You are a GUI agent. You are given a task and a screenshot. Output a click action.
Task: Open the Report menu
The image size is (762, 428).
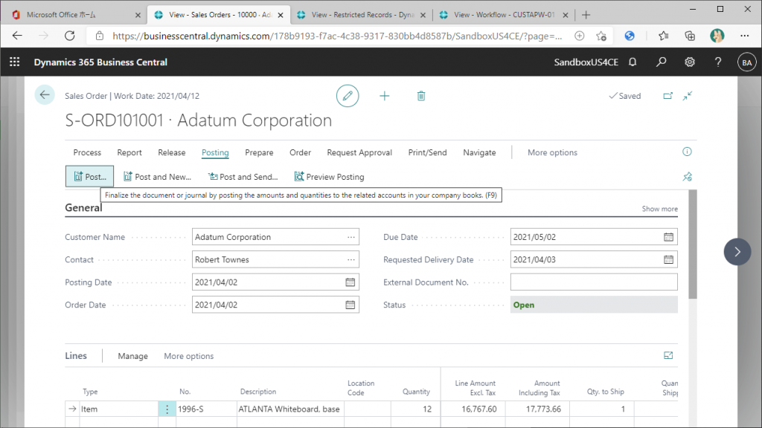point(129,152)
